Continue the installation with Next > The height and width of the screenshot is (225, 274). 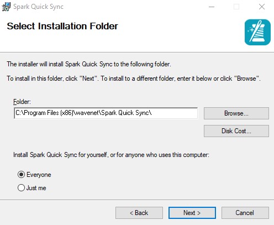192,213
